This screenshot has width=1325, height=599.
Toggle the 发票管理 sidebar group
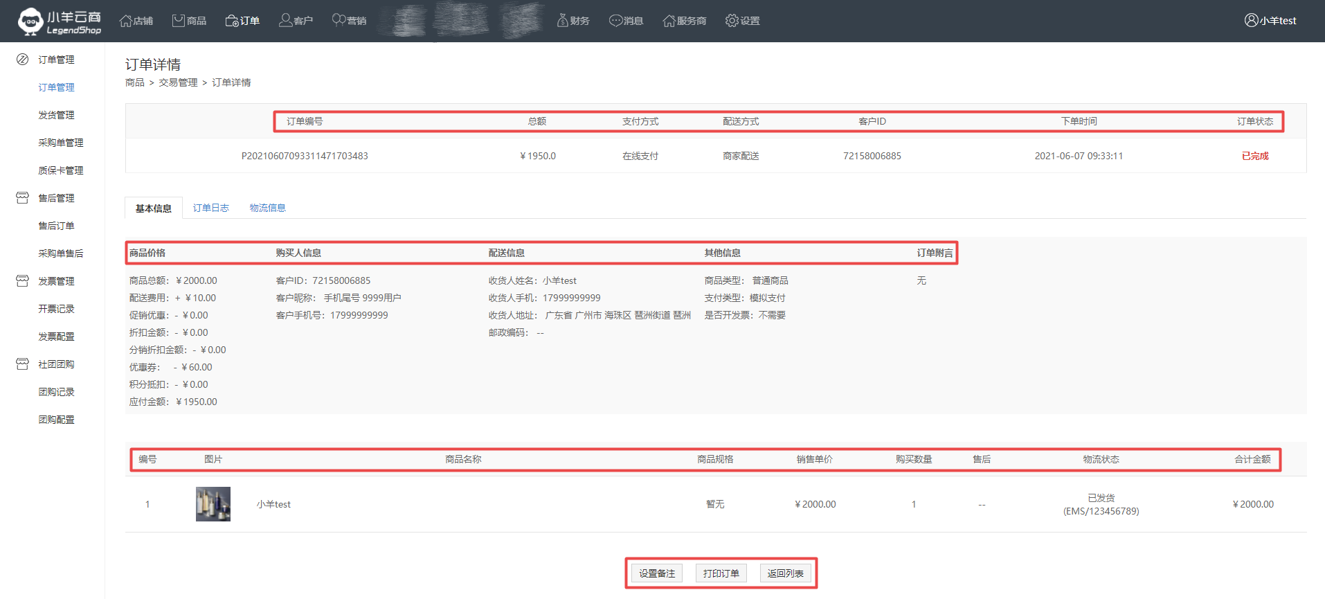tap(55, 281)
